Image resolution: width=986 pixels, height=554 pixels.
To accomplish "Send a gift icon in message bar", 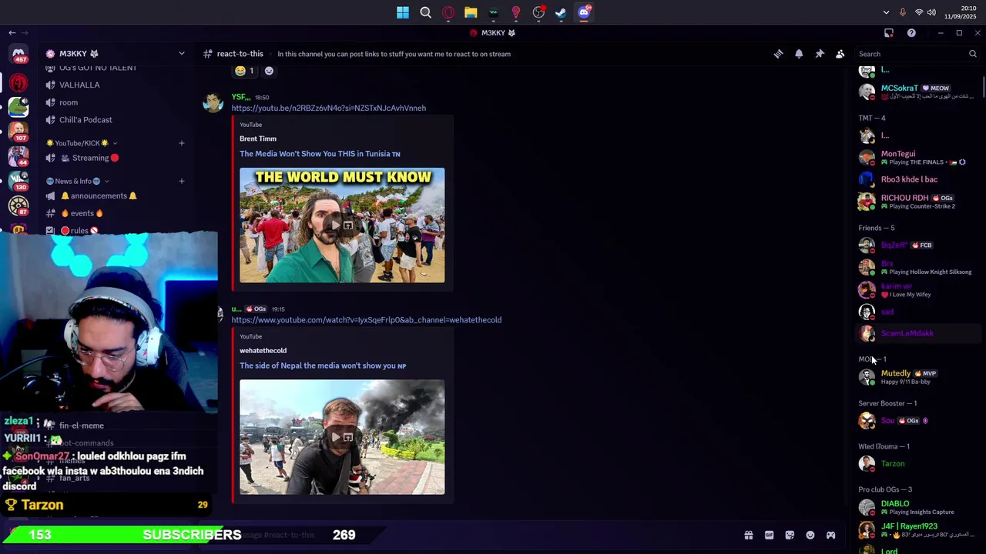I will coord(748,535).
